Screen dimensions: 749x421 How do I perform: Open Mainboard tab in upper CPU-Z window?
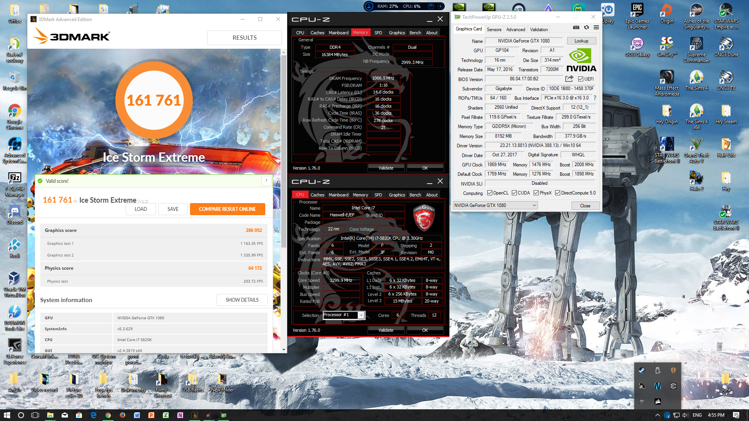click(338, 33)
